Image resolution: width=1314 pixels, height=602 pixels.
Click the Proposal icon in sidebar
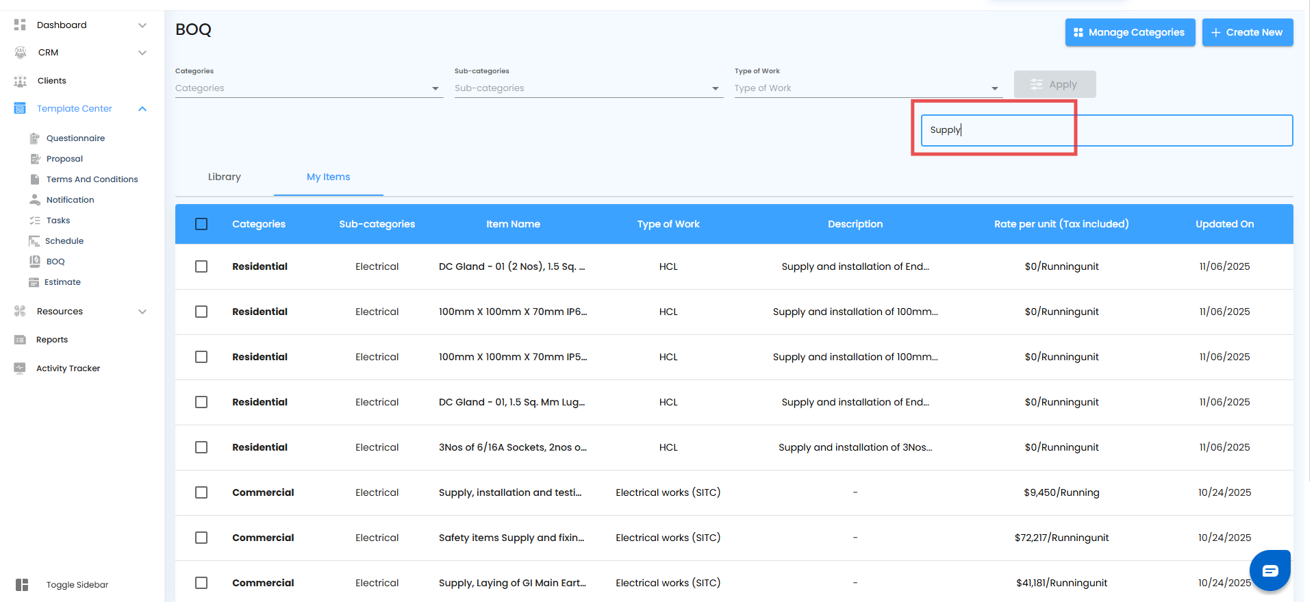35,159
